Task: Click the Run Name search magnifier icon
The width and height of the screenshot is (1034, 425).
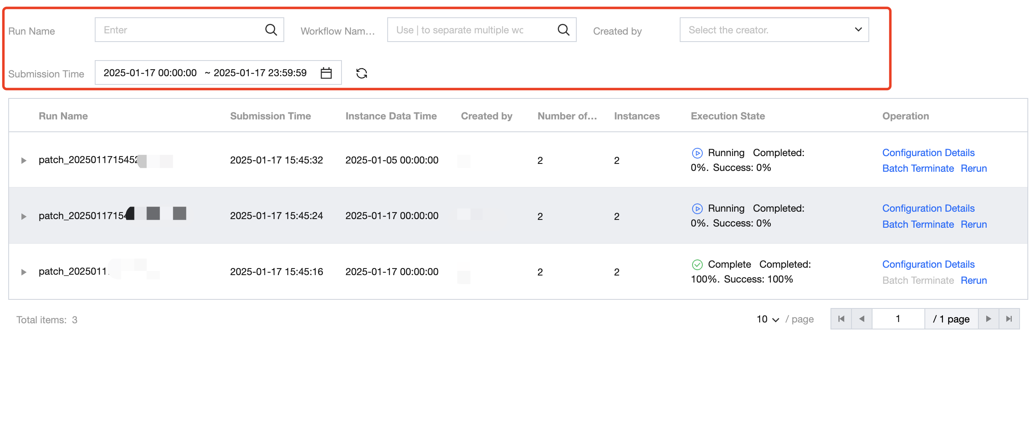Action: tap(271, 30)
